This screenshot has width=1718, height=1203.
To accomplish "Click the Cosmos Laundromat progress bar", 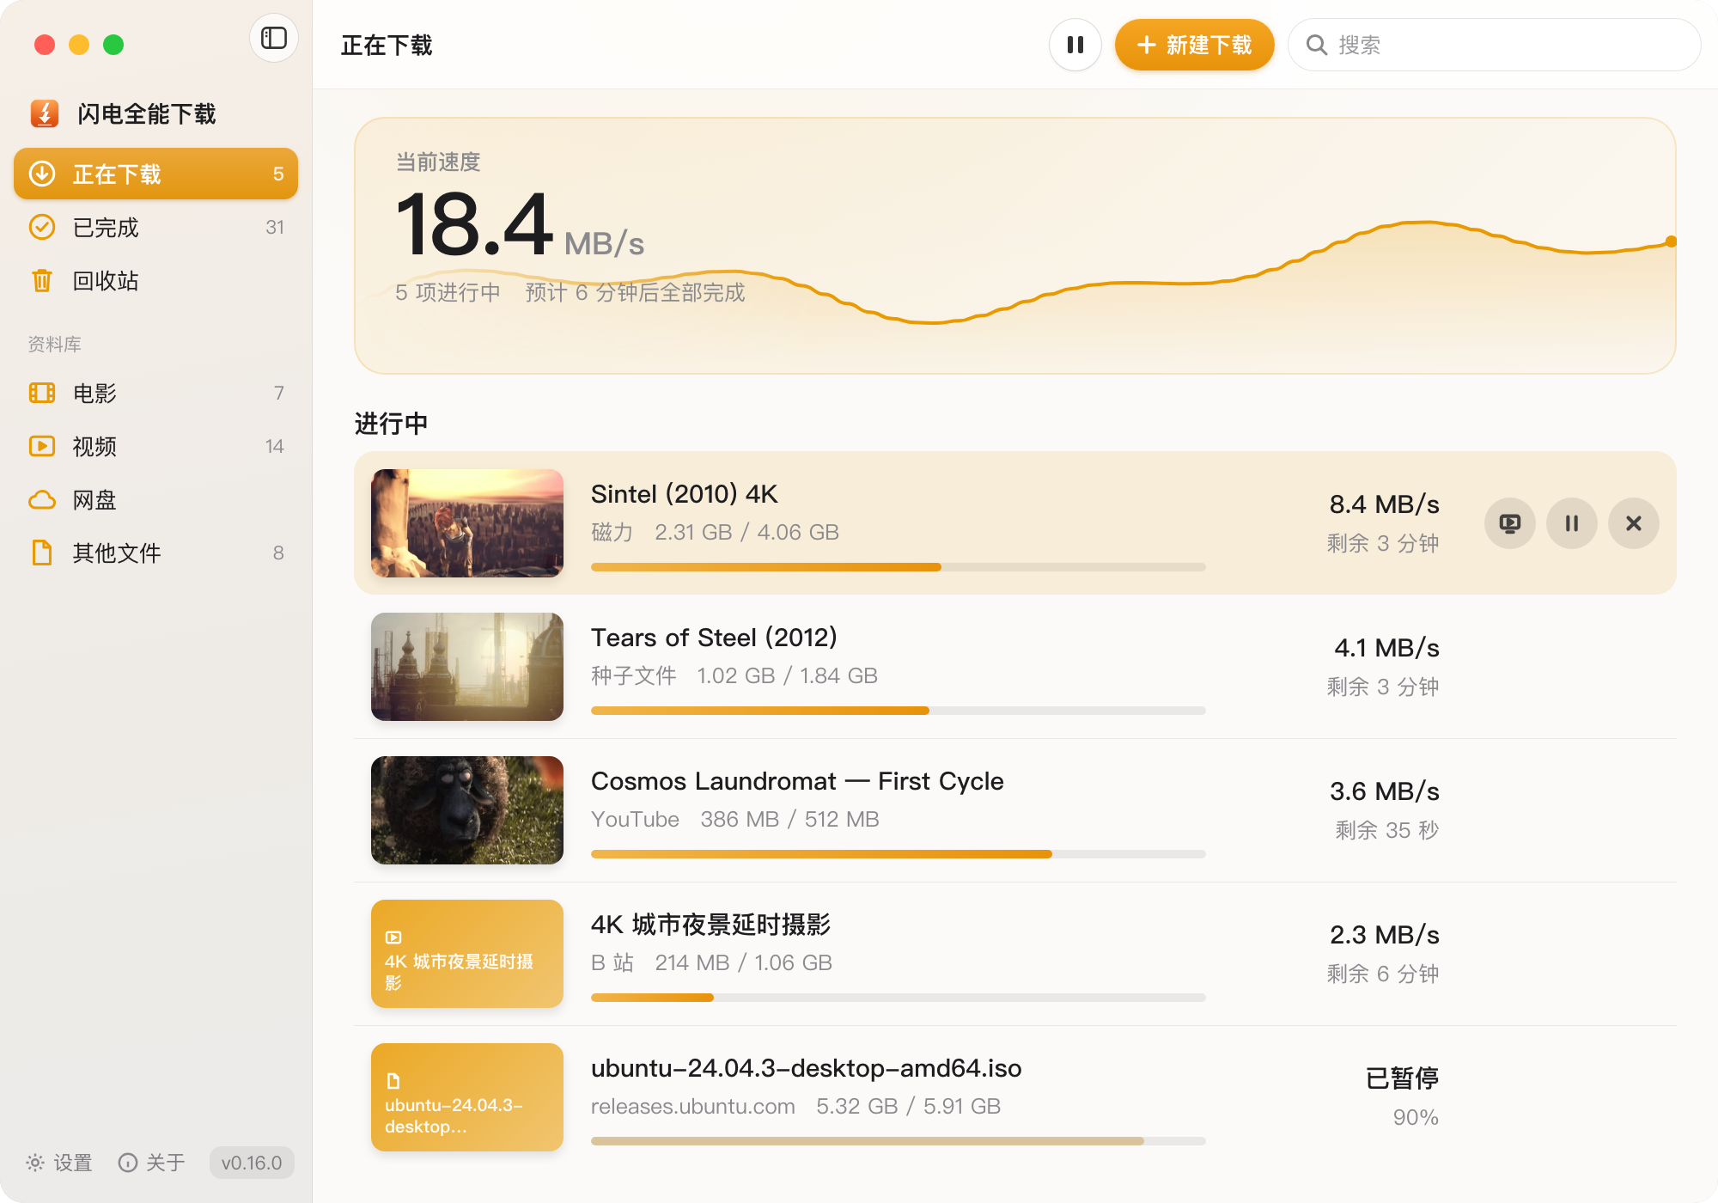I will [899, 854].
